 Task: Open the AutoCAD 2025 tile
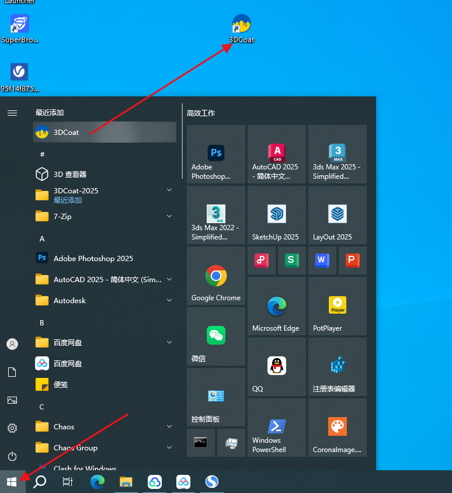tap(277, 154)
